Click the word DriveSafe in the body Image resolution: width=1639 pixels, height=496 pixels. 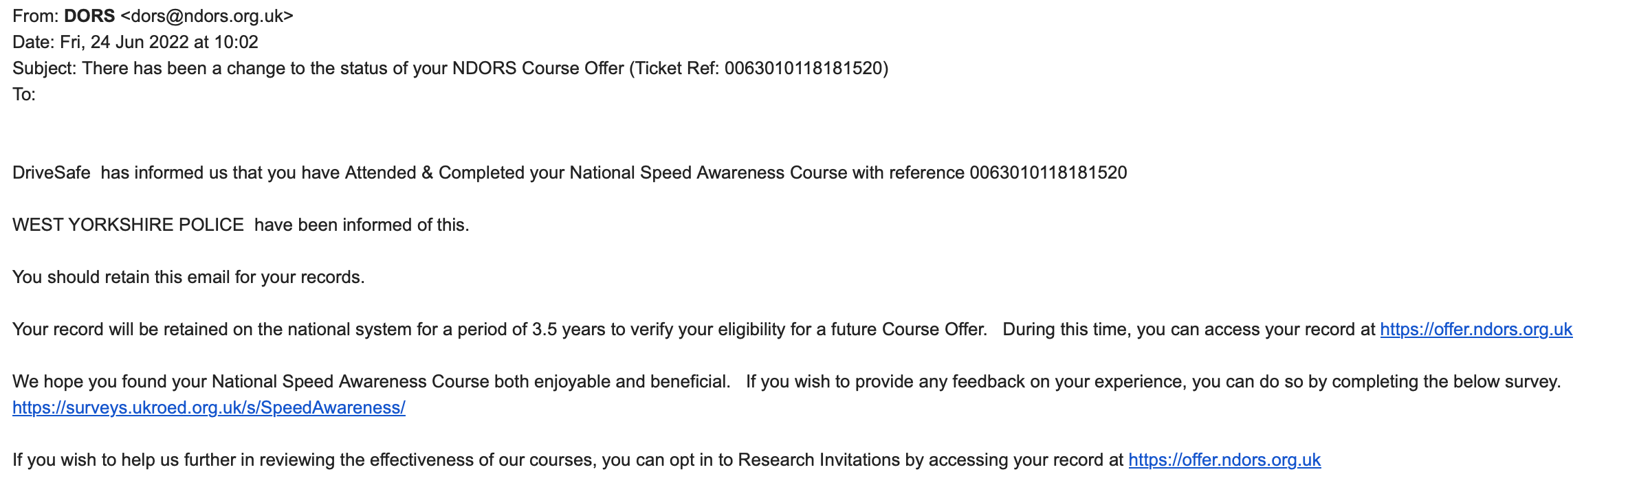pos(52,173)
